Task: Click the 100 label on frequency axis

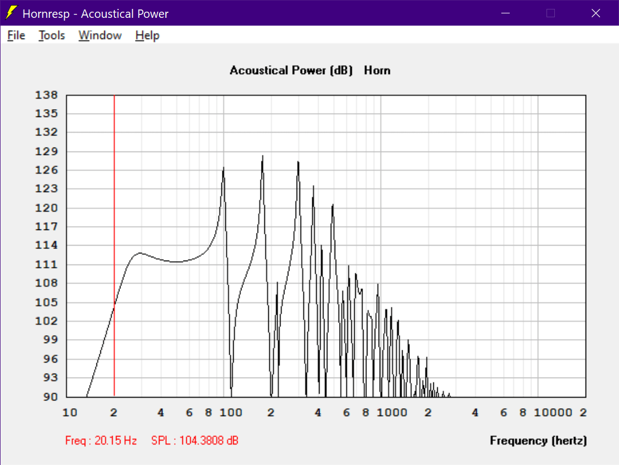Action: [x=231, y=413]
